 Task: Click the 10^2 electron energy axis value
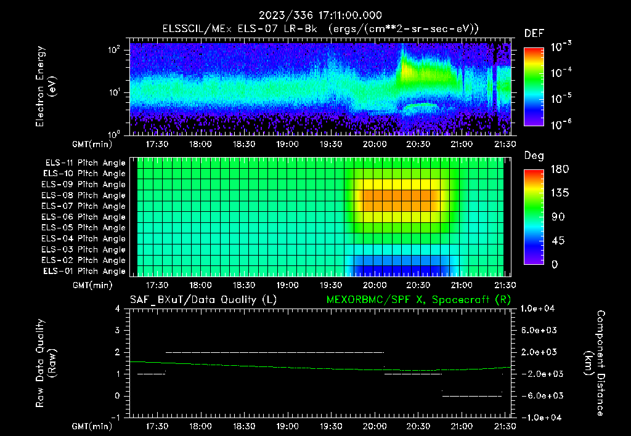tap(114, 50)
